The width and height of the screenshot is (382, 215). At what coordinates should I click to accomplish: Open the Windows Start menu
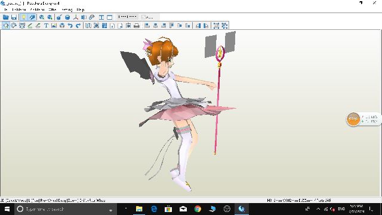pos(7,209)
